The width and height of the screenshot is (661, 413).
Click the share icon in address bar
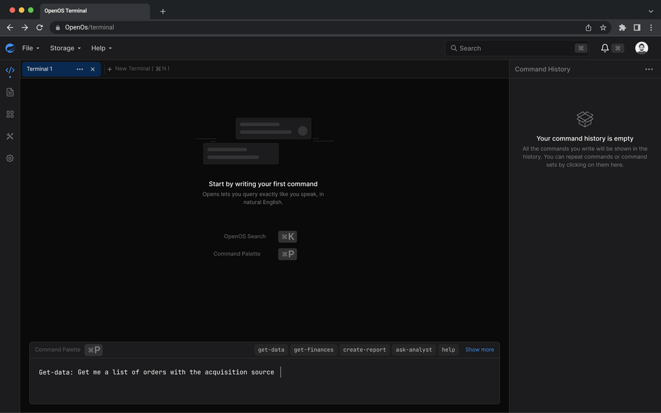(x=588, y=28)
